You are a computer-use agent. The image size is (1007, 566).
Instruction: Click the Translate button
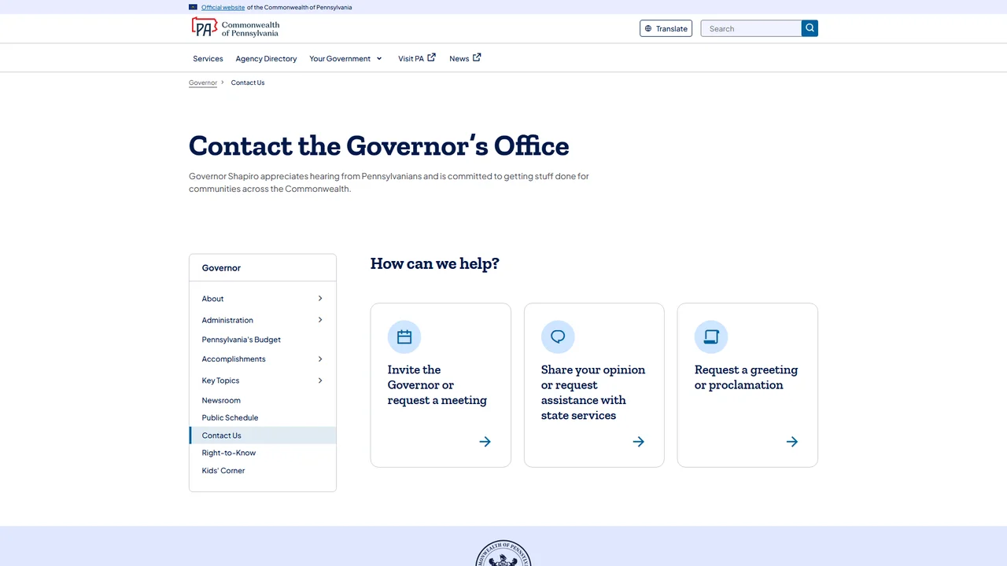pyautogui.click(x=666, y=28)
